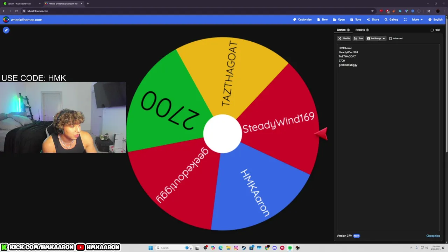This screenshot has width=448, height=252.
Task: Open Steam from the taskbar
Action: (244, 248)
